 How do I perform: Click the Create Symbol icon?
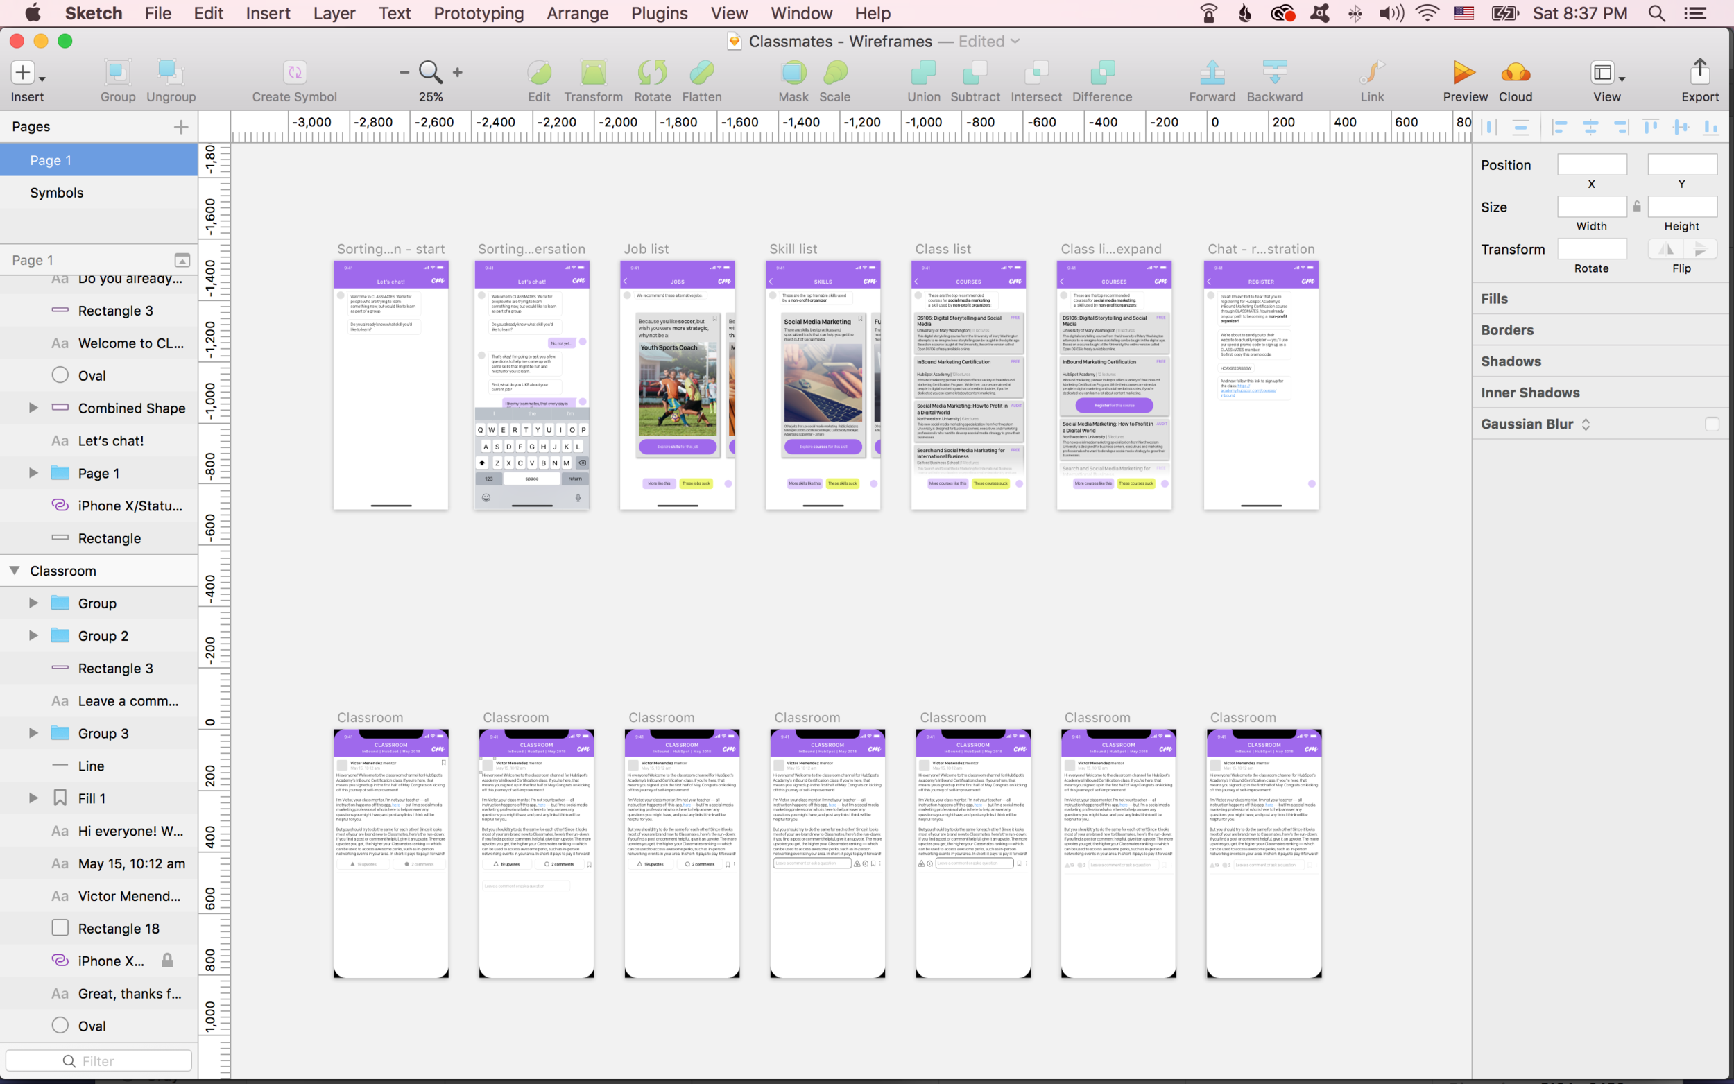(294, 72)
